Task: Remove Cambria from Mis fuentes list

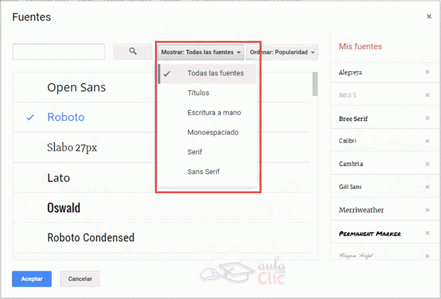Action: (427, 164)
